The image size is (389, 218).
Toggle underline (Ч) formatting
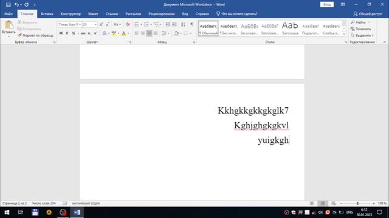[74, 33]
